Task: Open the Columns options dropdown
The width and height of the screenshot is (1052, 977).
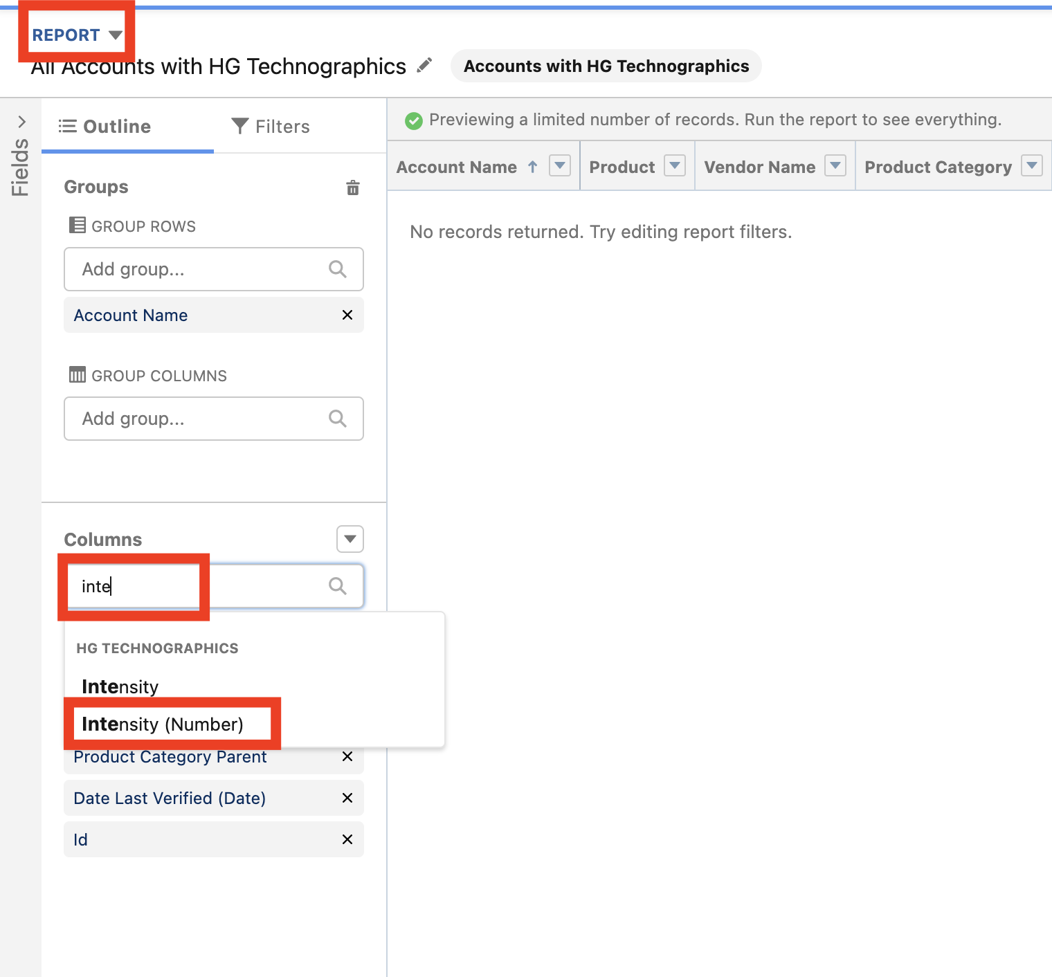Action: (x=350, y=539)
